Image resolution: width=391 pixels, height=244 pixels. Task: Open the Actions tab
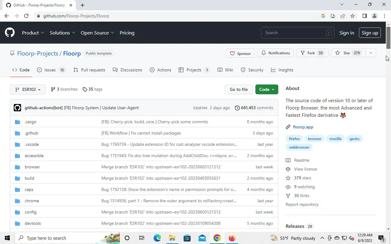pyautogui.click(x=160, y=70)
